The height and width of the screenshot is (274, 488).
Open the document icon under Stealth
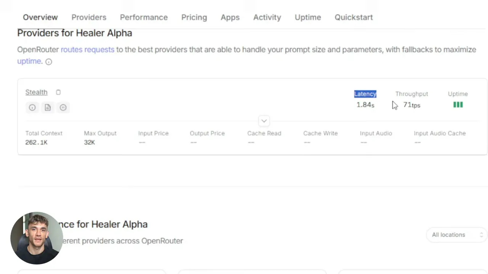click(x=48, y=107)
